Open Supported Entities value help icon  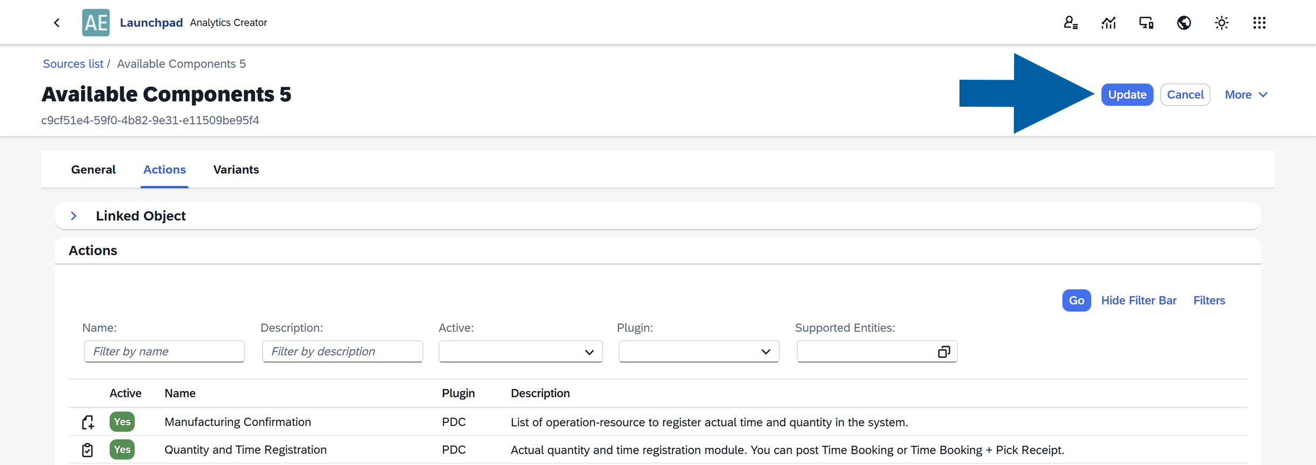pos(944,352)
